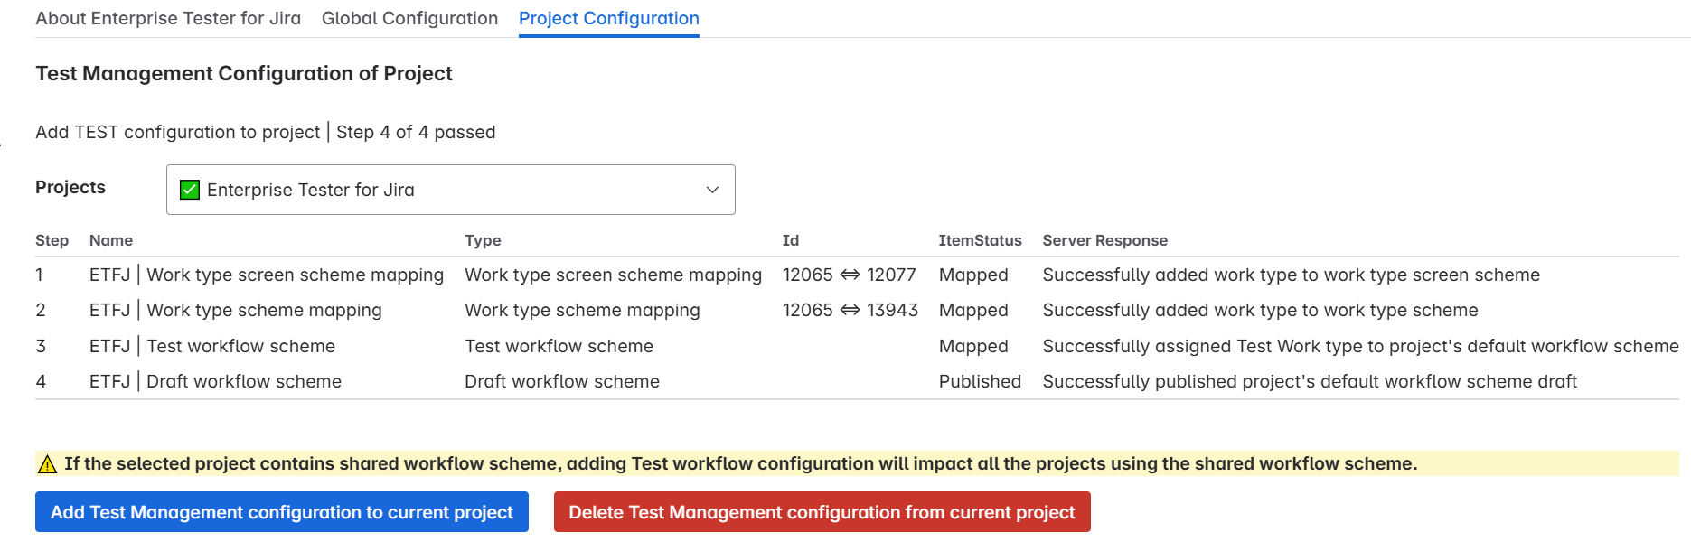Screen dimensions: 1691x551
Task: Click the green checkmark icon in Projects dropdown
Action: pos(190,190)
